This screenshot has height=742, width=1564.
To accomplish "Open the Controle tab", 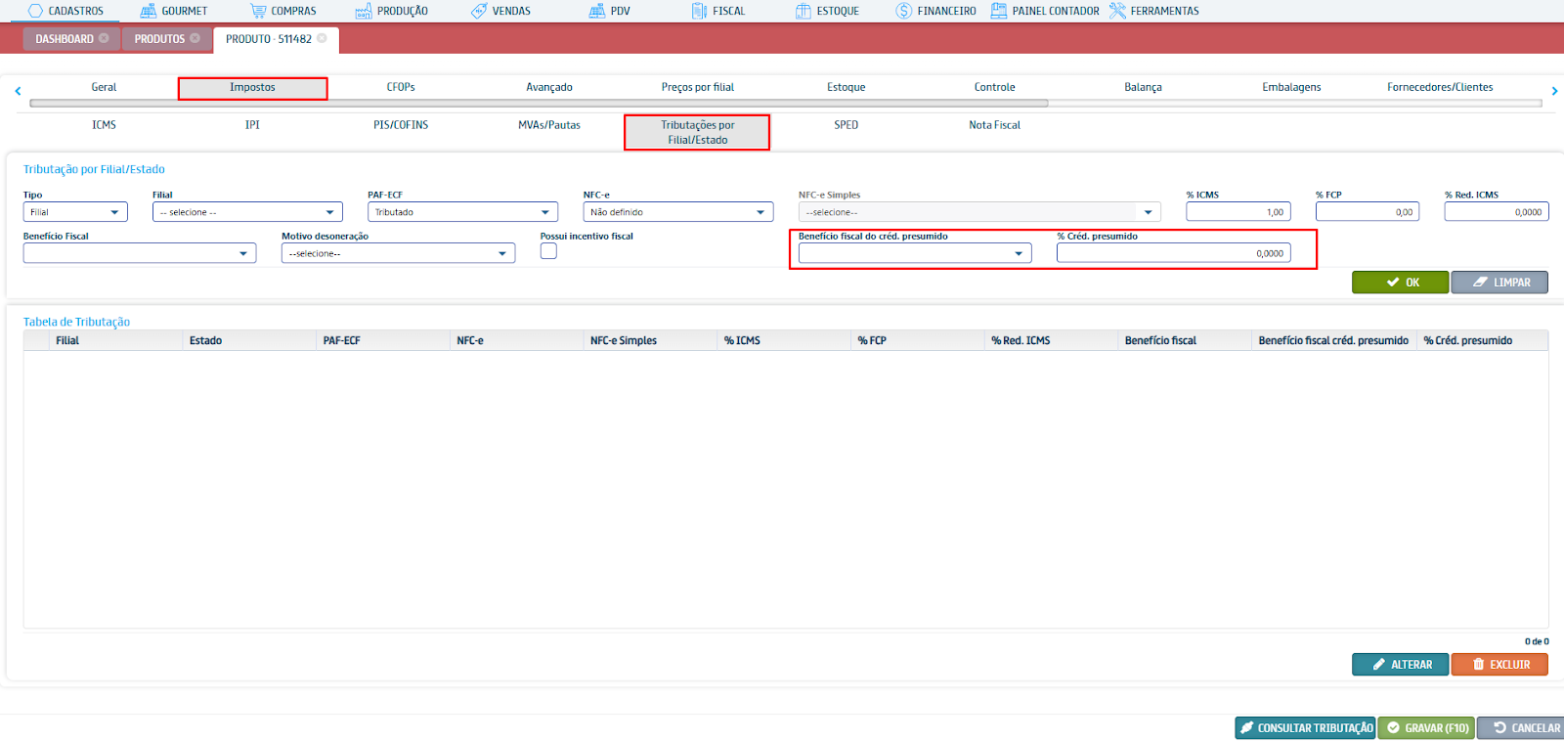I will point(995,87).
